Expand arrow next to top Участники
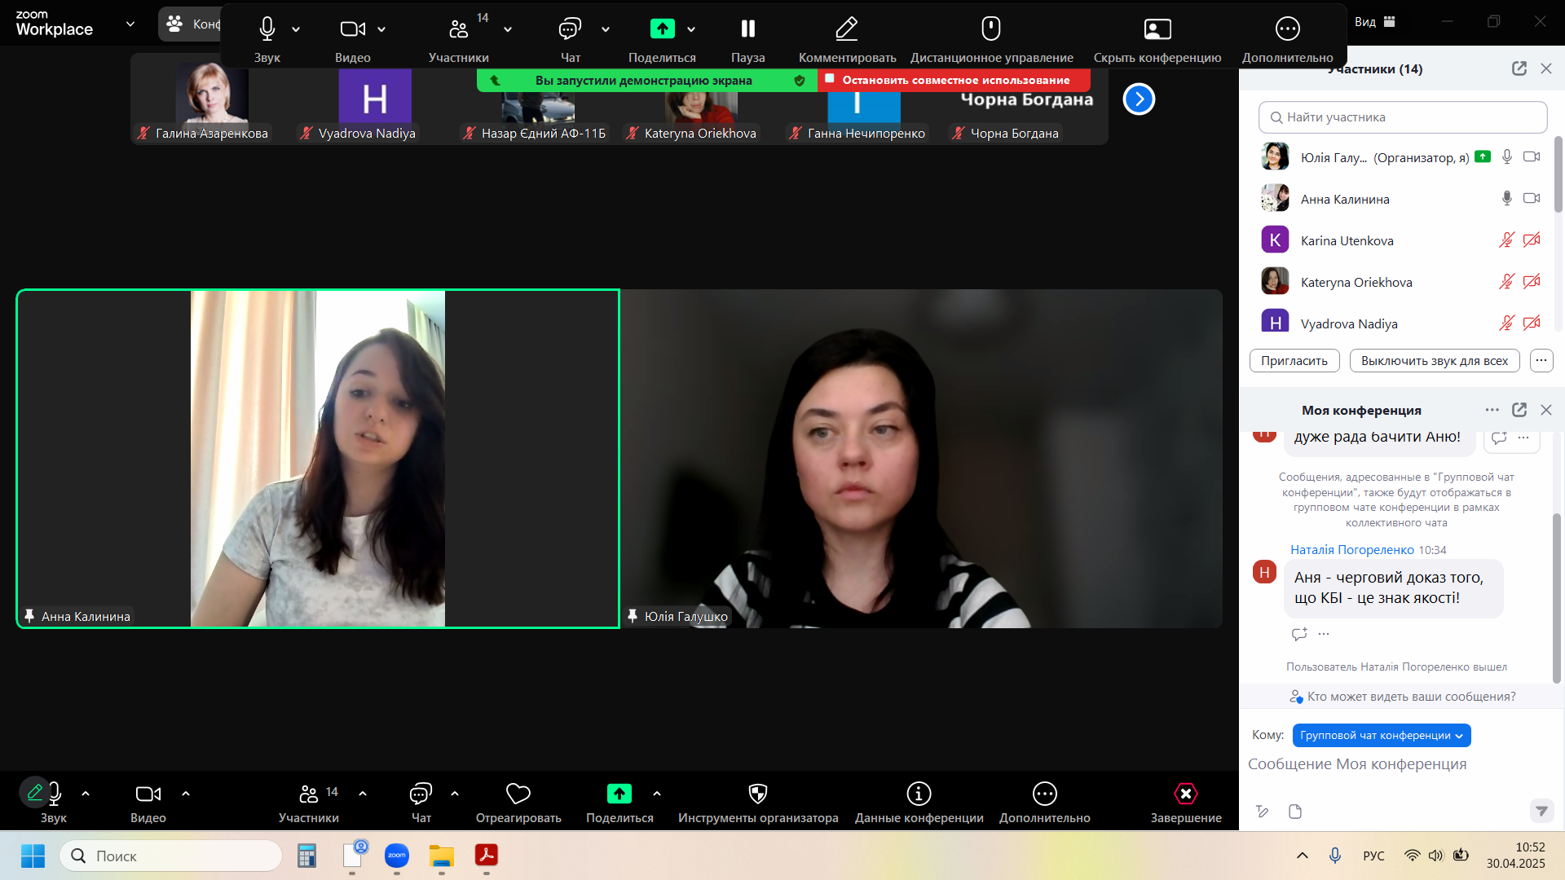The image size is (1565, 880). coord(508,29)
